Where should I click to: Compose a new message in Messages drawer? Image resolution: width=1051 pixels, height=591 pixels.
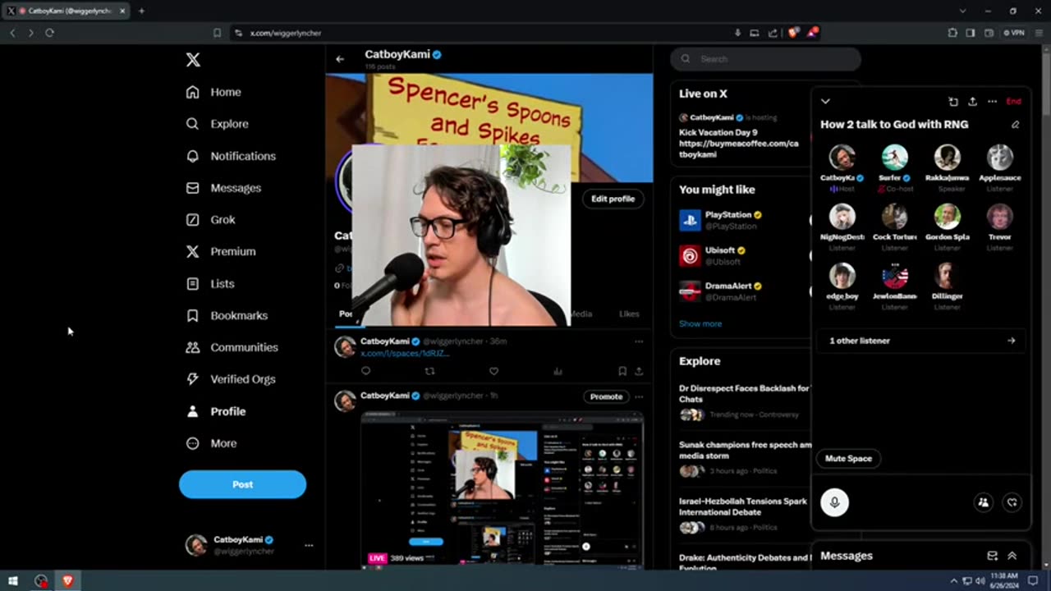point(993,556)
